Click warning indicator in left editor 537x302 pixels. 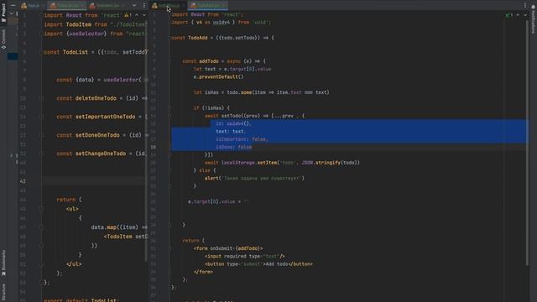128,15
